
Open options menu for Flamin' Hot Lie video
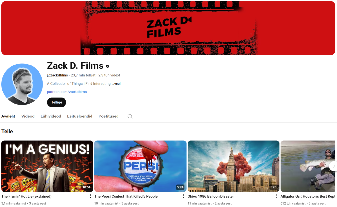pyautogui.click(x=90, y=196)
